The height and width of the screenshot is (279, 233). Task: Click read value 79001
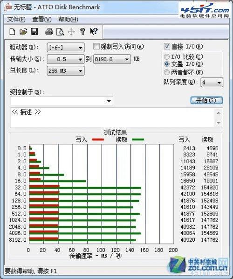coord(211,181)
